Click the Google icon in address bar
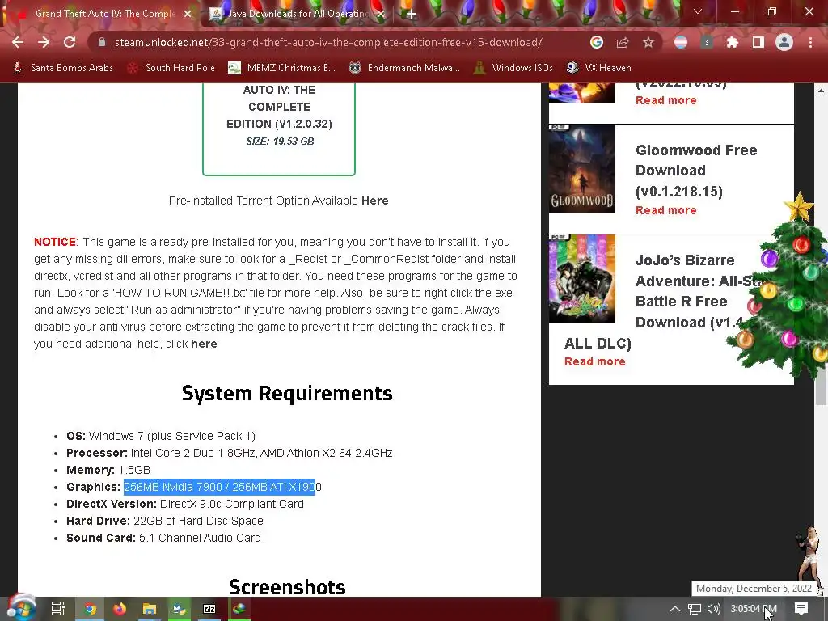This screenshot has height=621, width=828. point(597,42)
